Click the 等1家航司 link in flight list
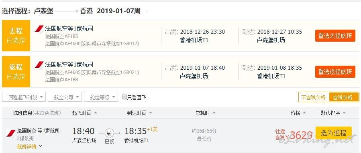This screenshot has height=153, width=361. click(x=49, y=131)
